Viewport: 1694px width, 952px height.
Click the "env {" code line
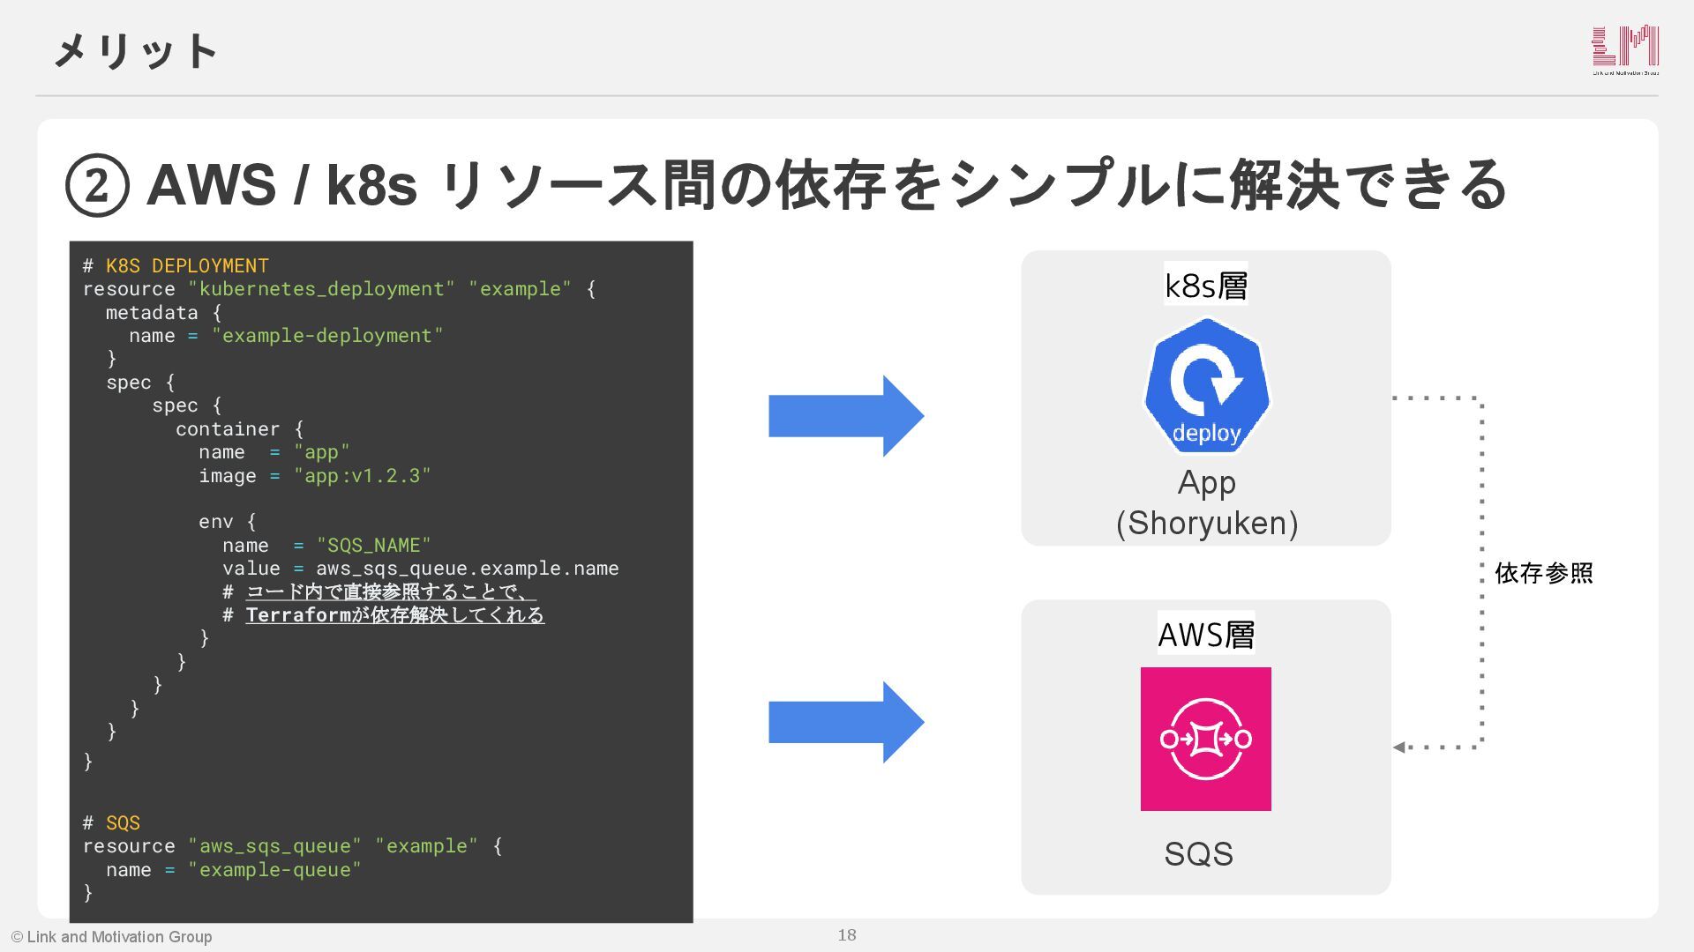click(x=228, y=522)
